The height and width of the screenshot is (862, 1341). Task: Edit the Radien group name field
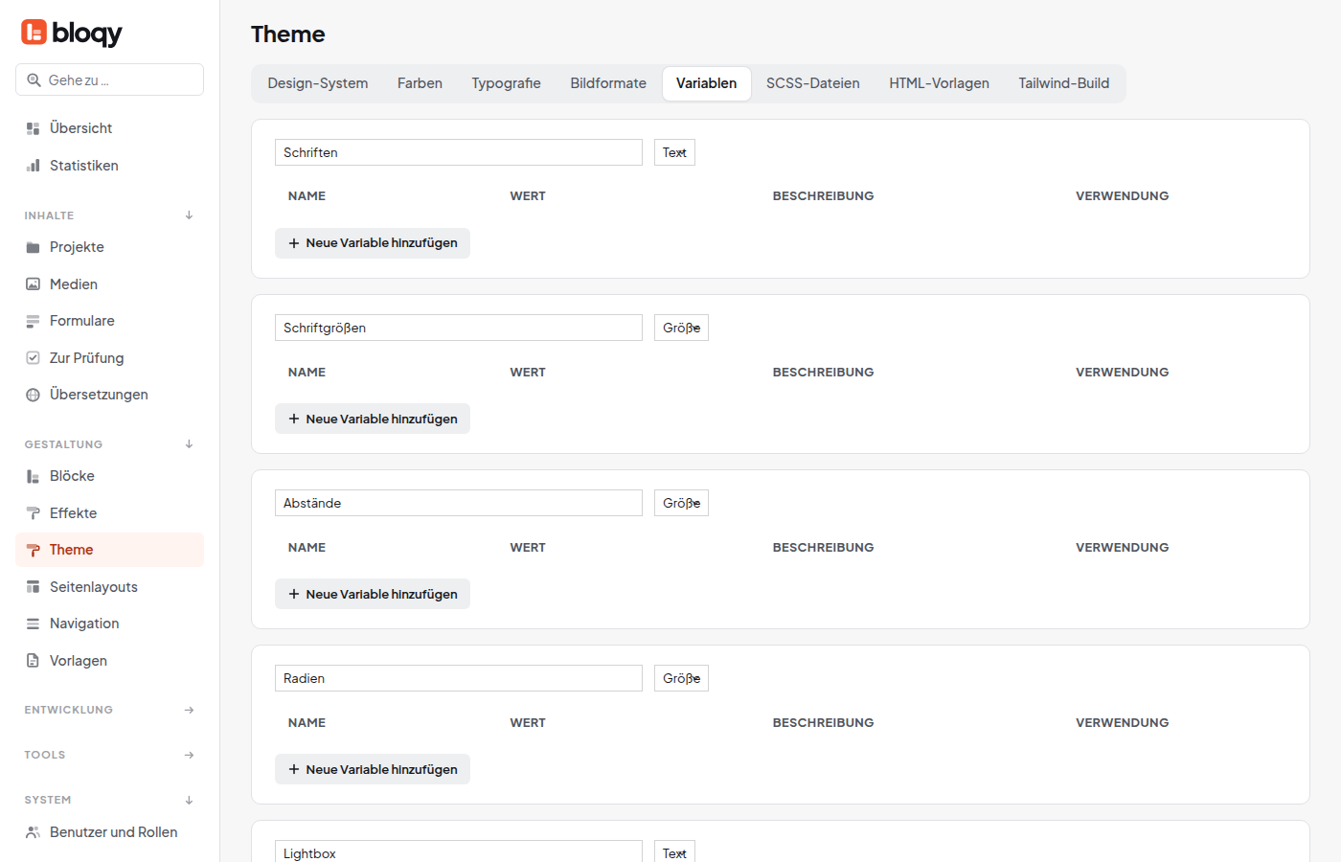coord(459,678)
